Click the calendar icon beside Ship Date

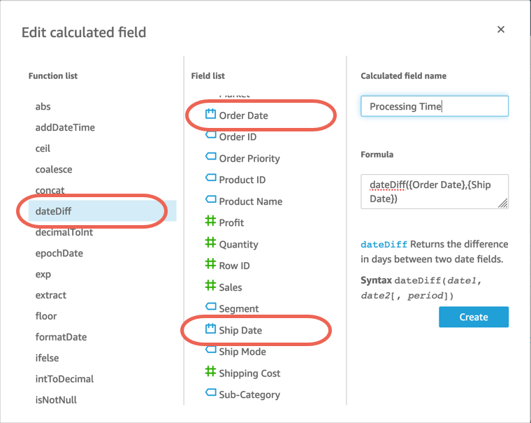coord(210,329)
